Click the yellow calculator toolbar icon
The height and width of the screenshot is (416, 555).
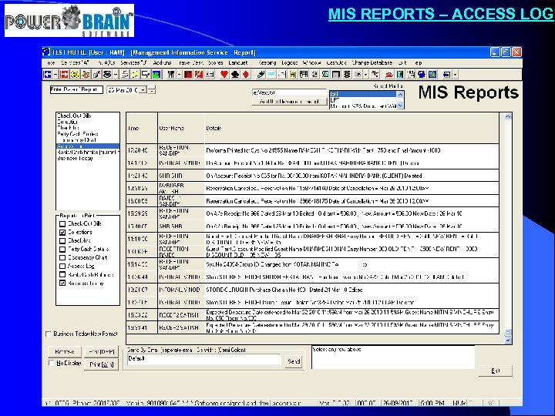pyautogui.click(x=292, y=74)
